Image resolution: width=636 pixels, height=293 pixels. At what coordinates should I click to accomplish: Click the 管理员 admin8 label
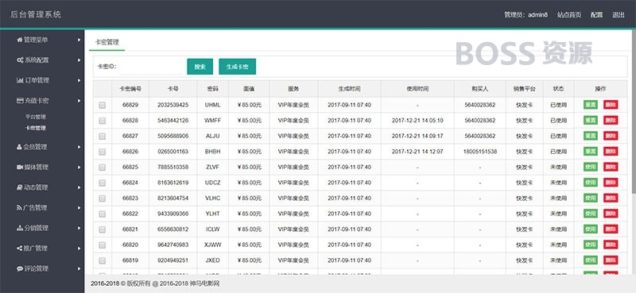[x=526, y=15]
